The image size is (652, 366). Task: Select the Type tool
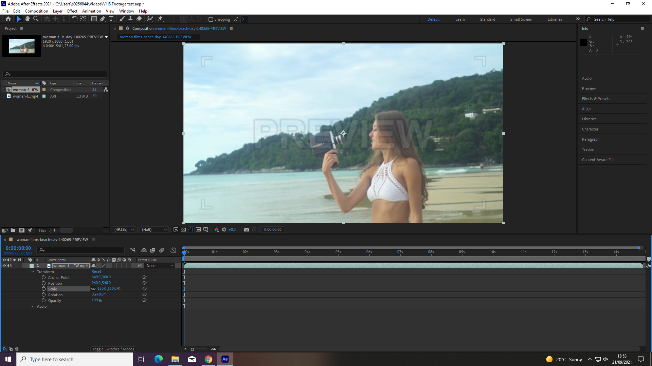point(111,19)
